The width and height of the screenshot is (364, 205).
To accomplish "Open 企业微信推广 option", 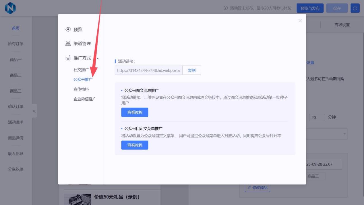I will pos(85,99).
